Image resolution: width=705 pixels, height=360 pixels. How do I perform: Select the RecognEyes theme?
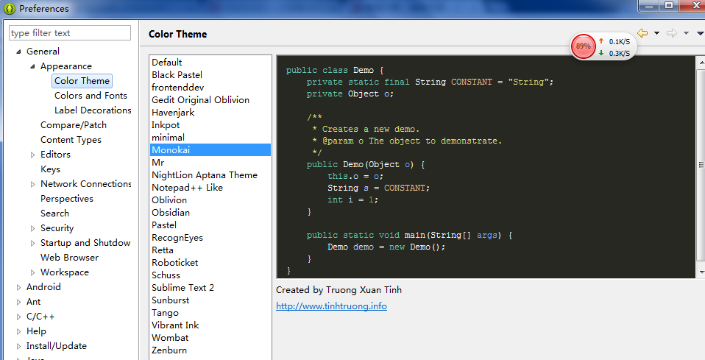click(210, 238)
